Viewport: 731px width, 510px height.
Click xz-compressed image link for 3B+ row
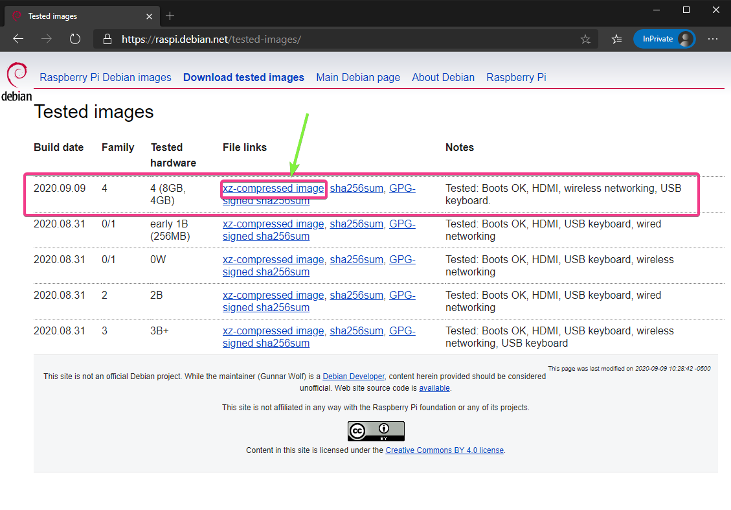click(273, 331)
